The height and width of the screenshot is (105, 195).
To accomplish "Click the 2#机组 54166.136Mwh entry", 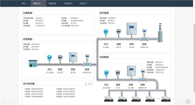I will (x=66, y=89).
